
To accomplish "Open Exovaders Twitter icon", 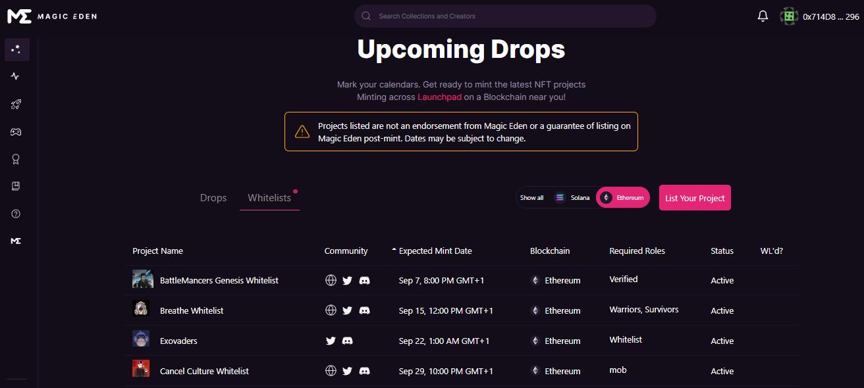I will 331,341.
